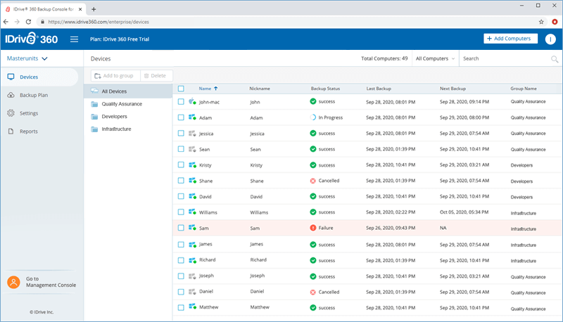The height and width of the screenshot is (322, 563).
Task: Click the Add Computers button
Action: (510, 39)
